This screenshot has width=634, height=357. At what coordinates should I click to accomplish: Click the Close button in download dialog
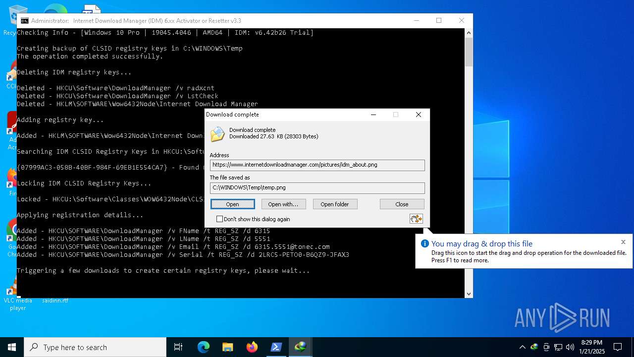(x=402, y=204)
